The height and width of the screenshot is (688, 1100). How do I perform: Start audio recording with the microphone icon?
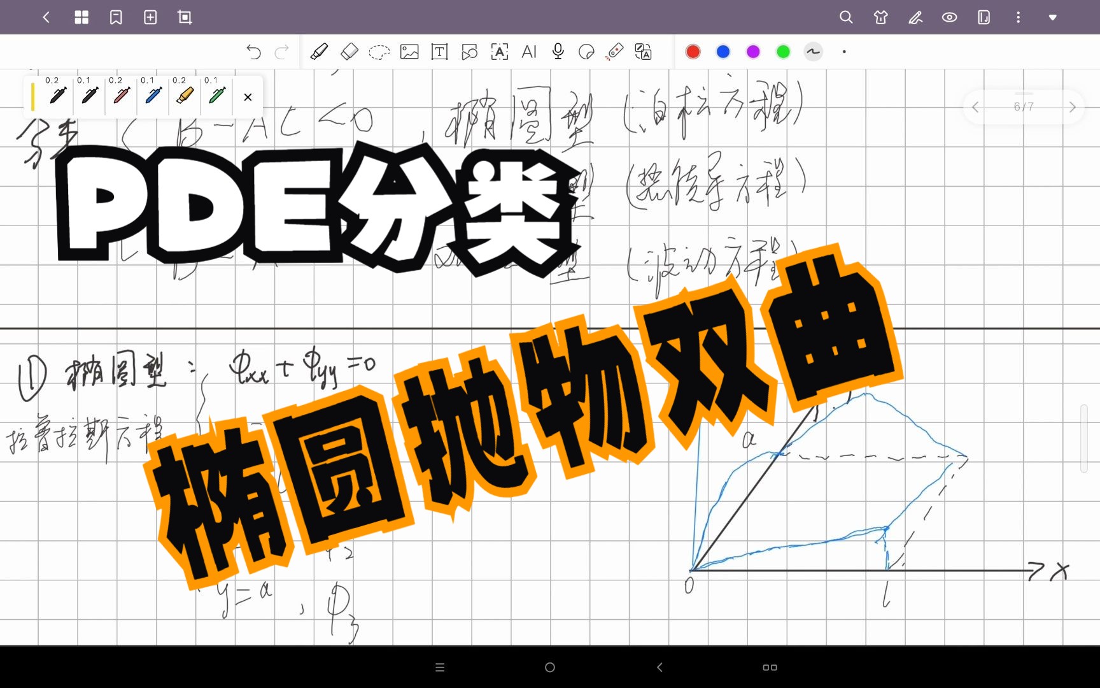pos(558,52)
